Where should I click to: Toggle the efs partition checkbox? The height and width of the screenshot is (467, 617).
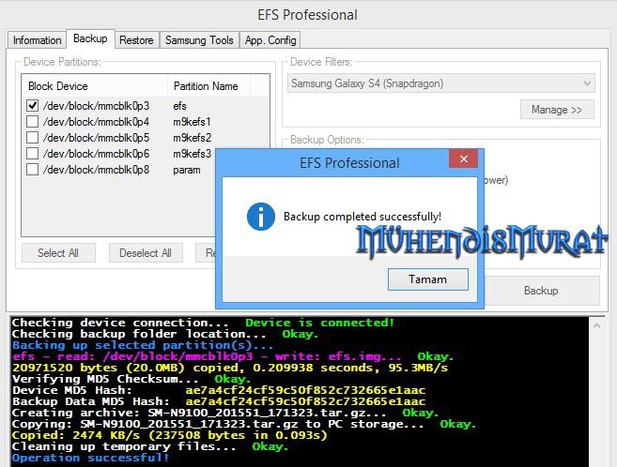pyautogui.click(x=33, y=106)
